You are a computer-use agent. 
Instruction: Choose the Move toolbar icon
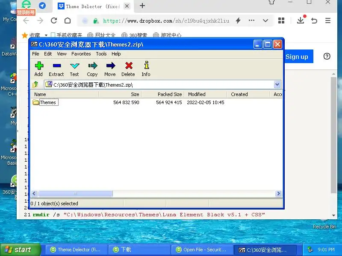tap(110, 69)
